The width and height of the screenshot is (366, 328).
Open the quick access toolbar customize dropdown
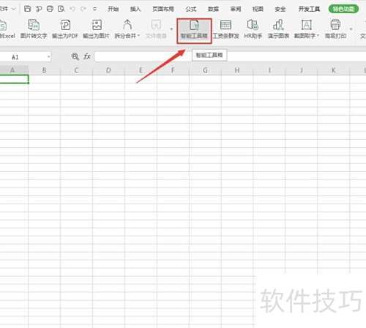click(94, 9)
